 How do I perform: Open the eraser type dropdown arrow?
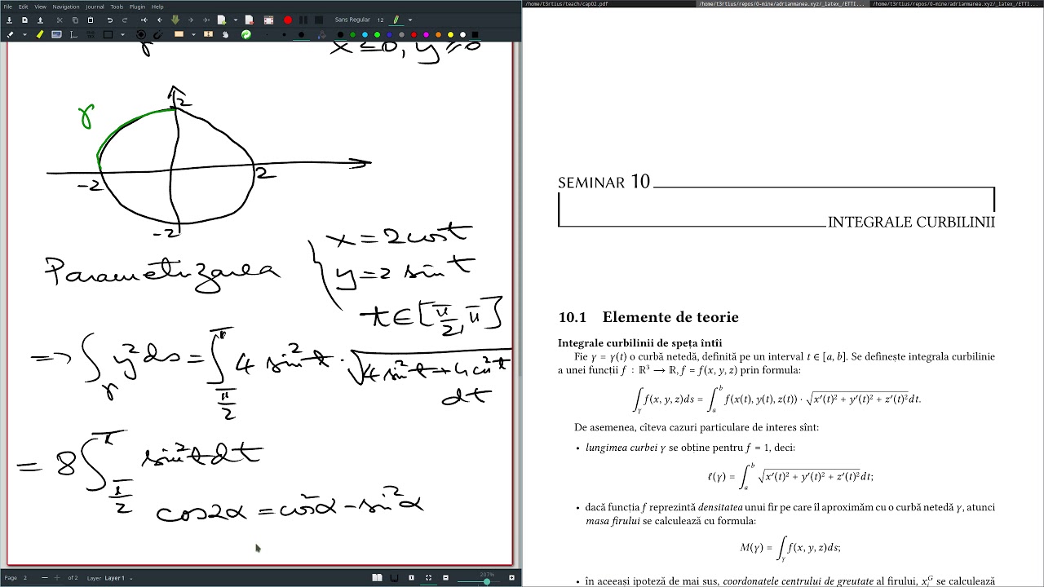click(x=24, y=34)
